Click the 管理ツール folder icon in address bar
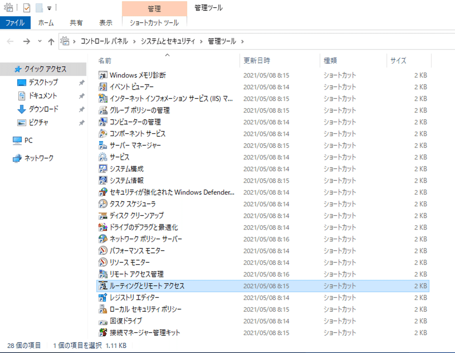Viewport: 455px width, 353px height. pyautogui.click(x=66, y=41)
